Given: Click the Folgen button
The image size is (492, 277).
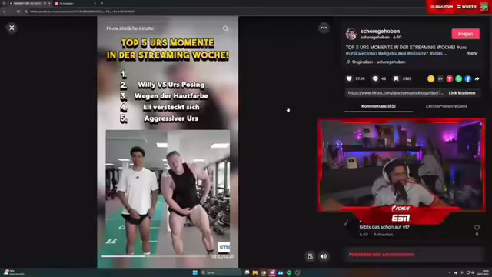Looking at the screenshot, I should coord(465,34).
